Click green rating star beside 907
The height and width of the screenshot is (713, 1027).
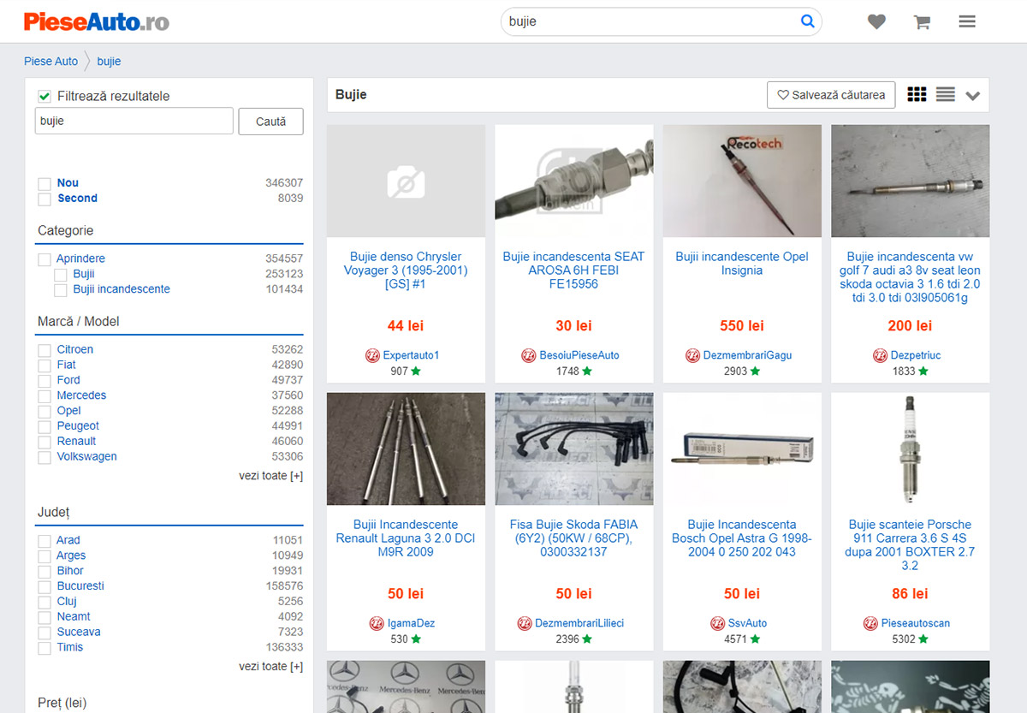click(x=416, y=371)
